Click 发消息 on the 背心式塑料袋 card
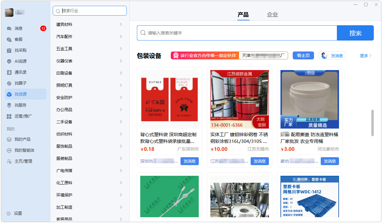This screenshot has width=382, height=223. pyautogui.click(x=190, y=161)
